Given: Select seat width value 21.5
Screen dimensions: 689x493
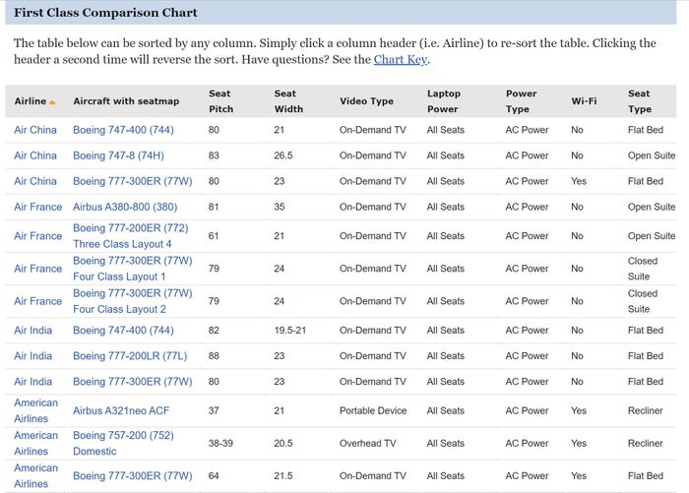Looking at the screenshot, I should point(283,476).
